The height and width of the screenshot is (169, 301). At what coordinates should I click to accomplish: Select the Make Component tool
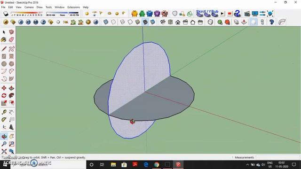(x=11, y=32)
